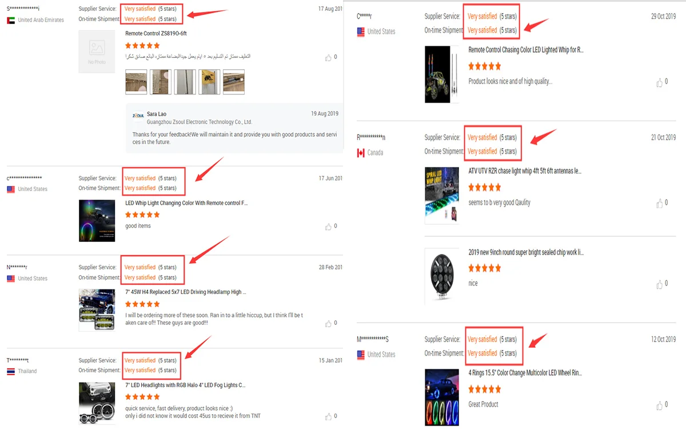Open the first review photo thumbnail under the Arabic text

coord(136,82)
